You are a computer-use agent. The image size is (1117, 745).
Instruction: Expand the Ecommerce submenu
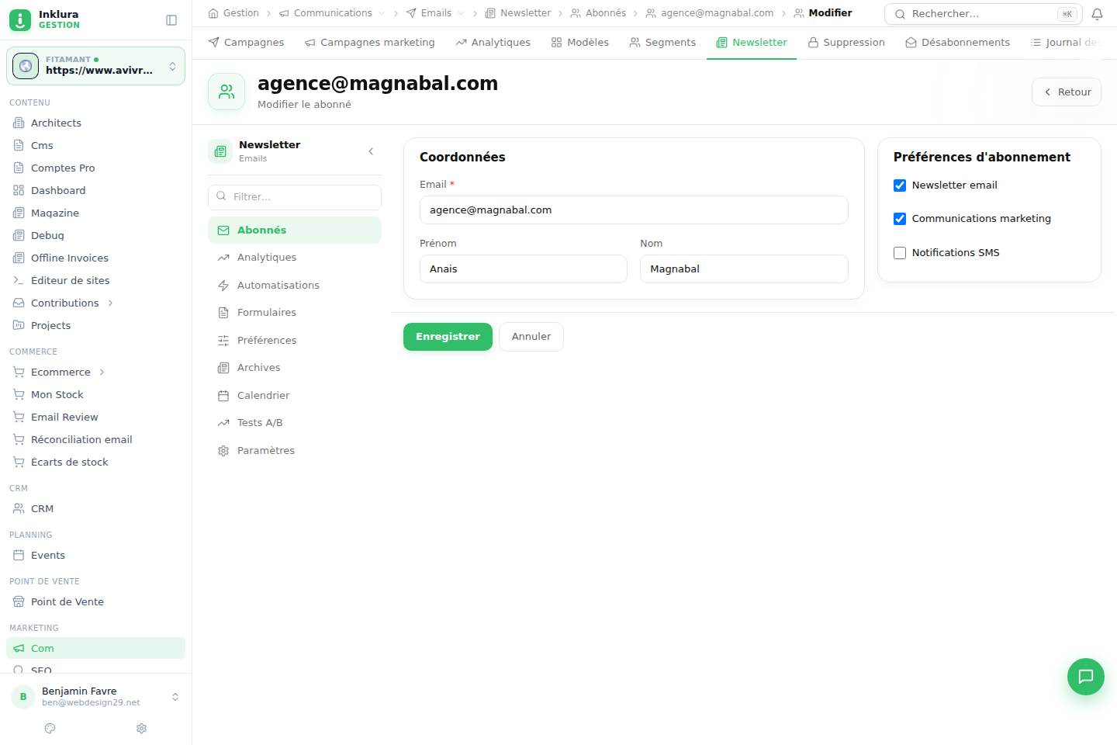coord(102,372)
